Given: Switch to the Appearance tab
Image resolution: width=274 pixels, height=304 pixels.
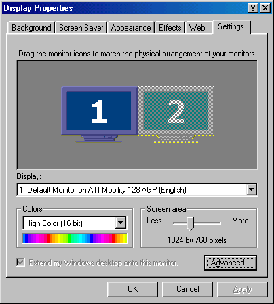Looking at the screenshot, I should coord(131,28).
